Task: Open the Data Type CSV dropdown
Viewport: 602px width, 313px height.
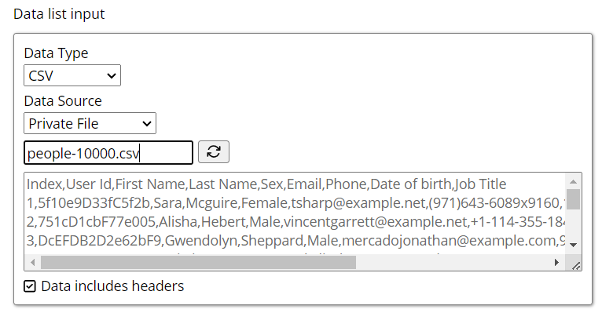Action: (x=72, y=75)
